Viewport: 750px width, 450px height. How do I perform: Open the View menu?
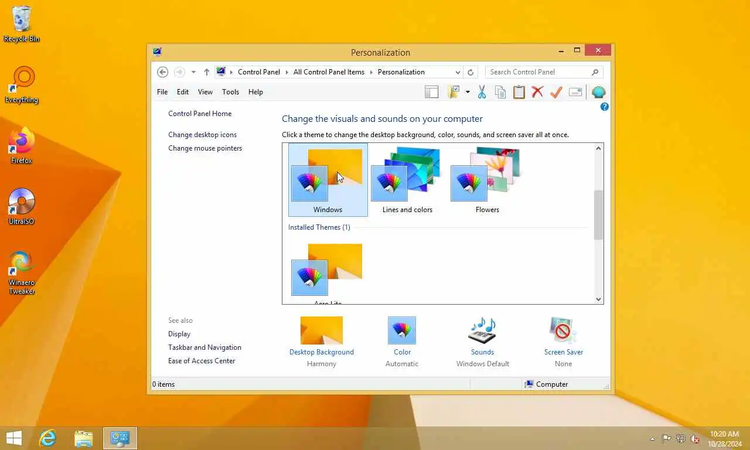click(205, 92)
